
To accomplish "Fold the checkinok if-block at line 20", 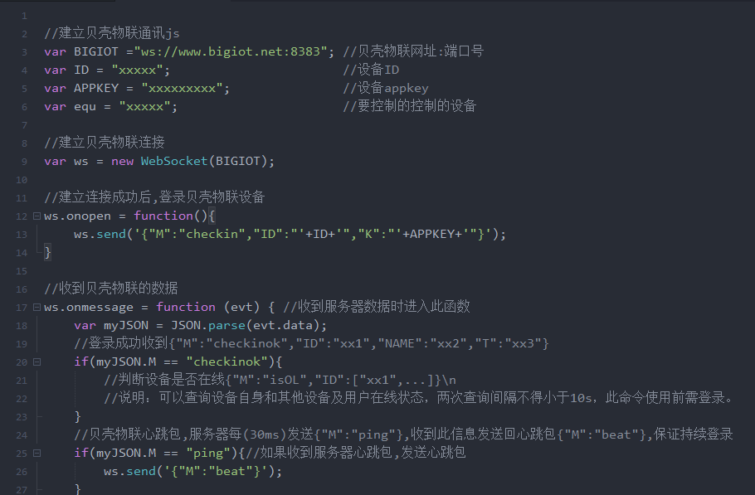I will tap(36, 362).
